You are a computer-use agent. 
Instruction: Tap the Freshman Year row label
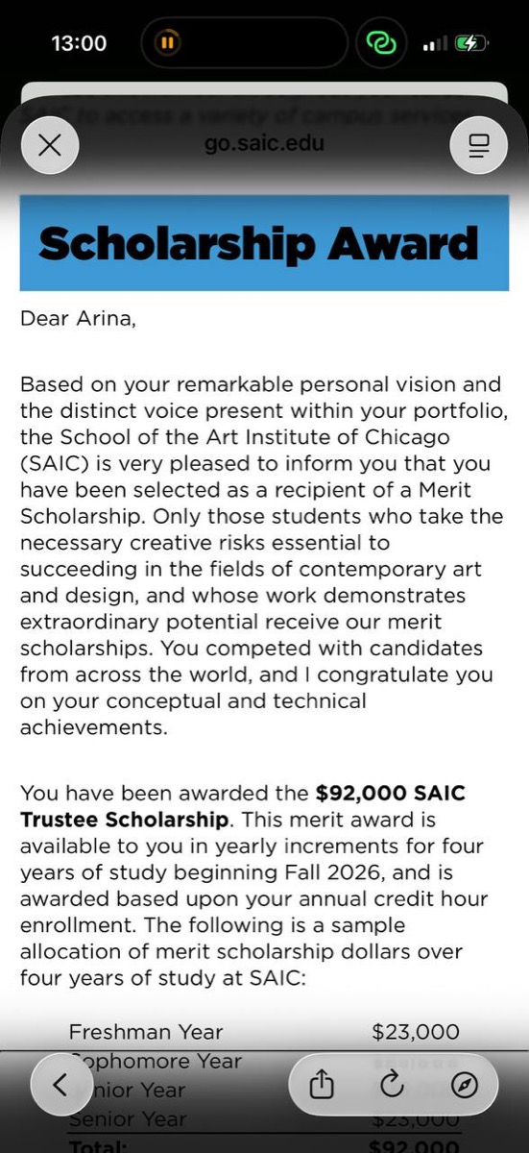pyautogui.click(x=145, y=1032)
